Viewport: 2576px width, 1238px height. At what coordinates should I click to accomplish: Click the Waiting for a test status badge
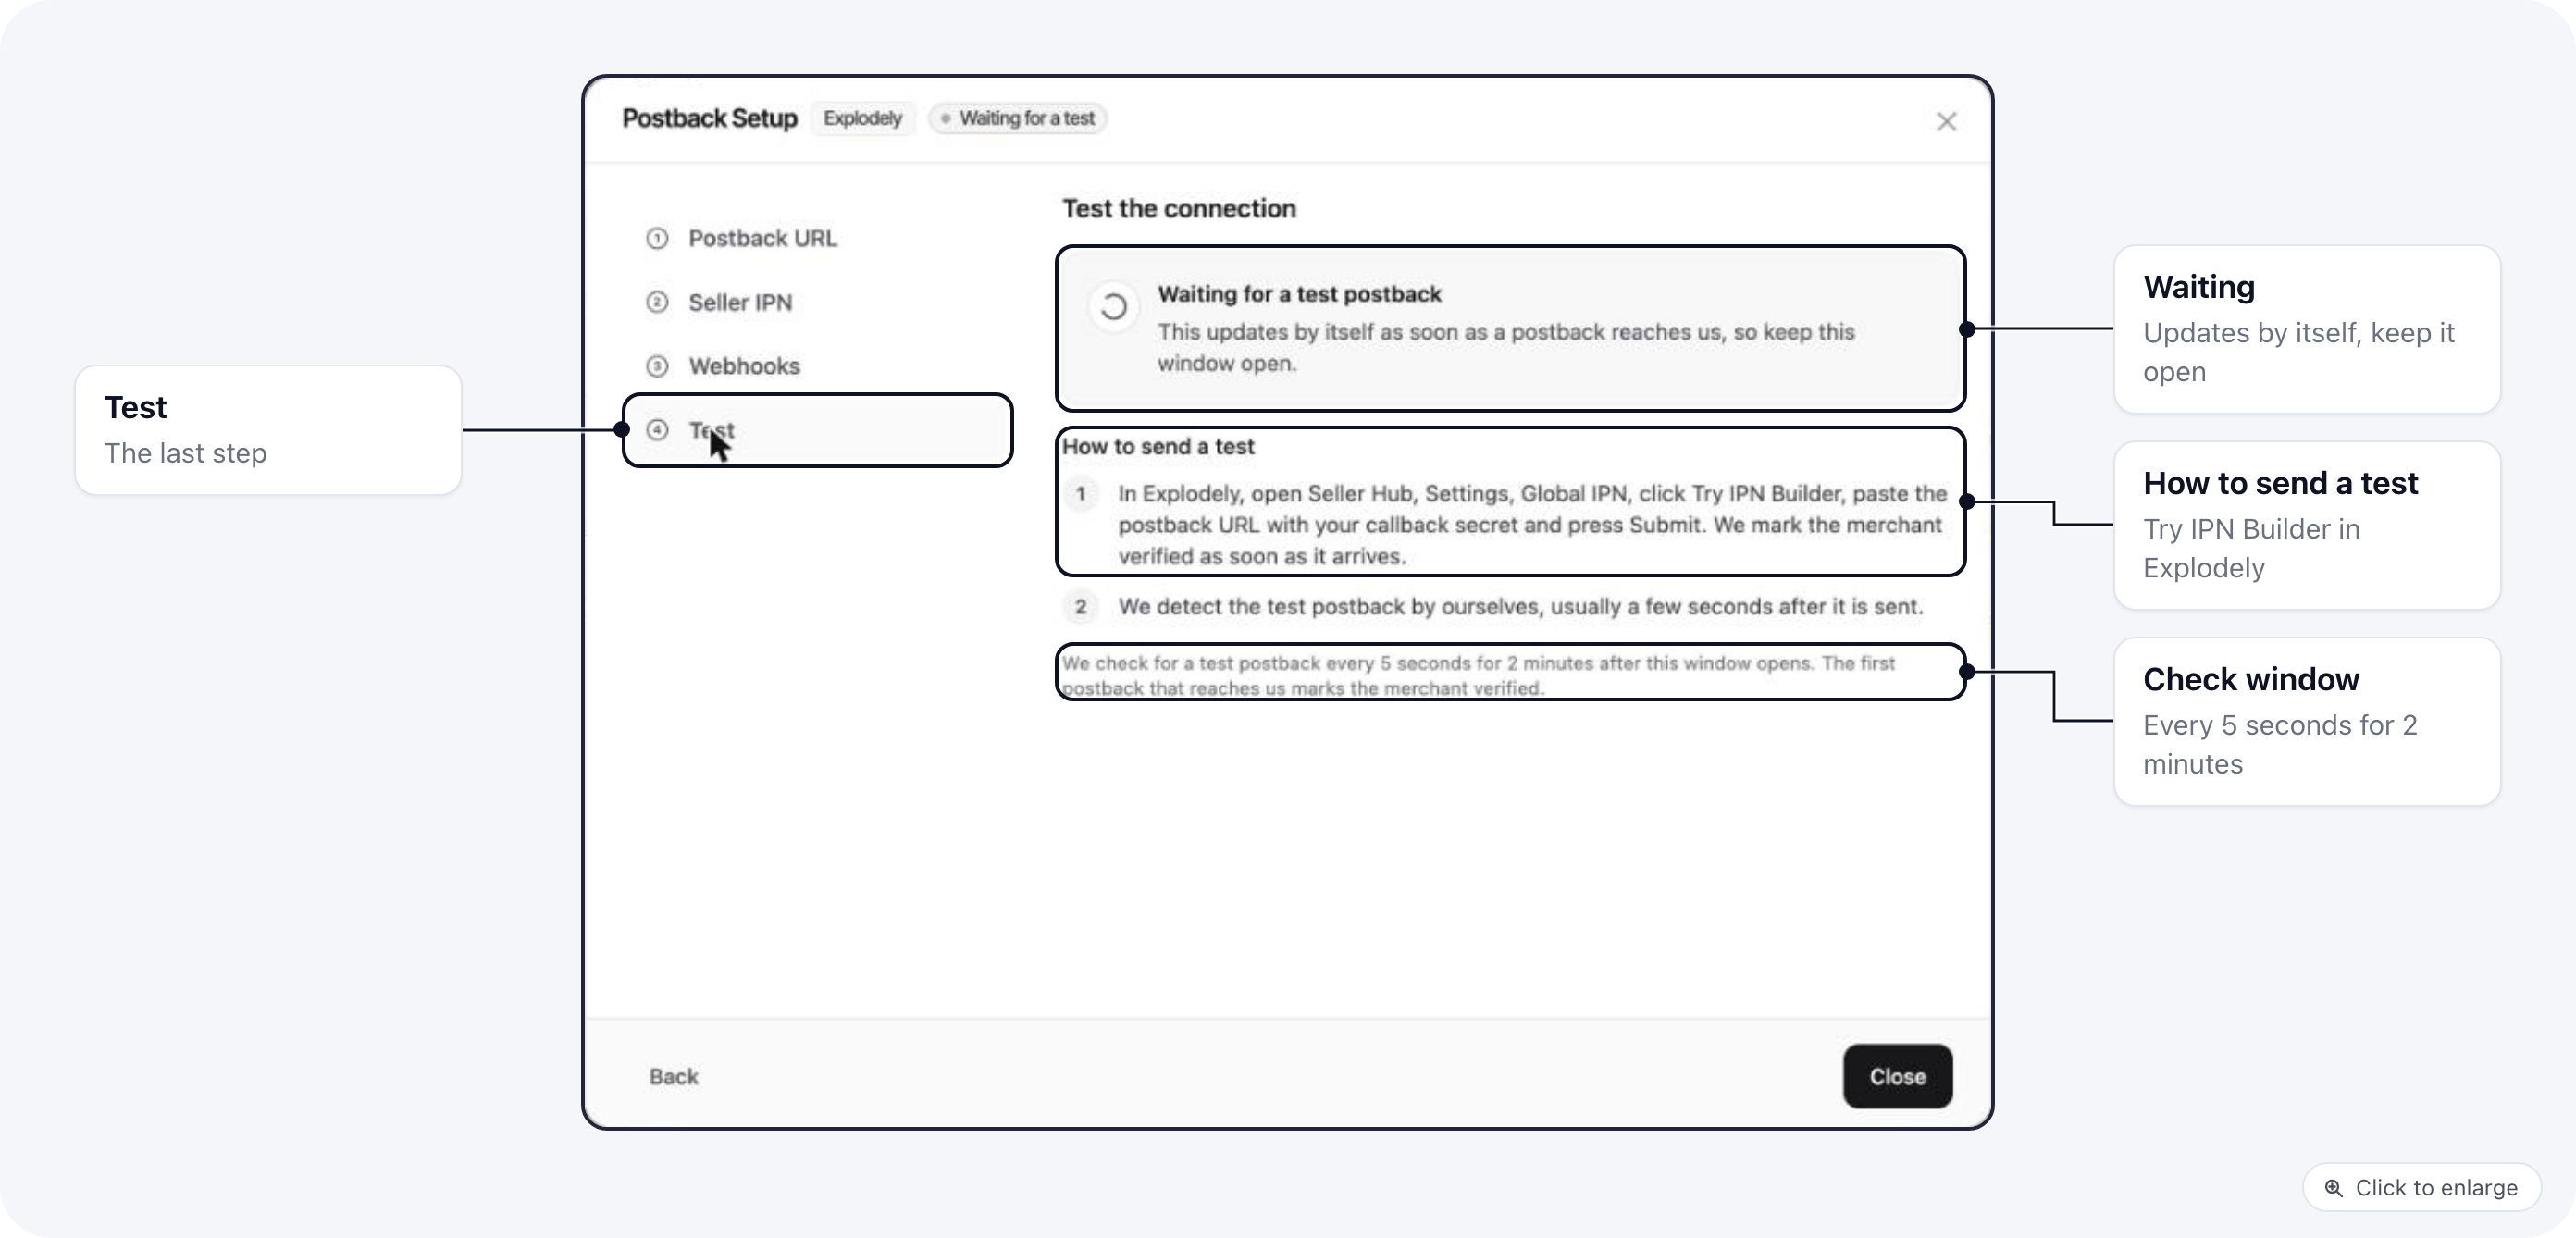[x=1017, y=118]
